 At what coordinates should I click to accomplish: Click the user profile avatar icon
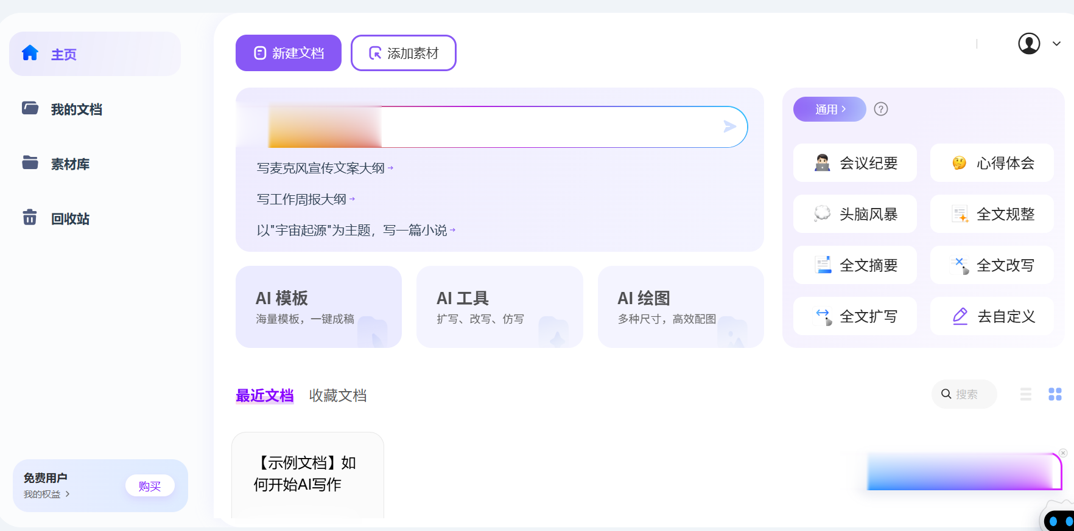point(1029,44)
